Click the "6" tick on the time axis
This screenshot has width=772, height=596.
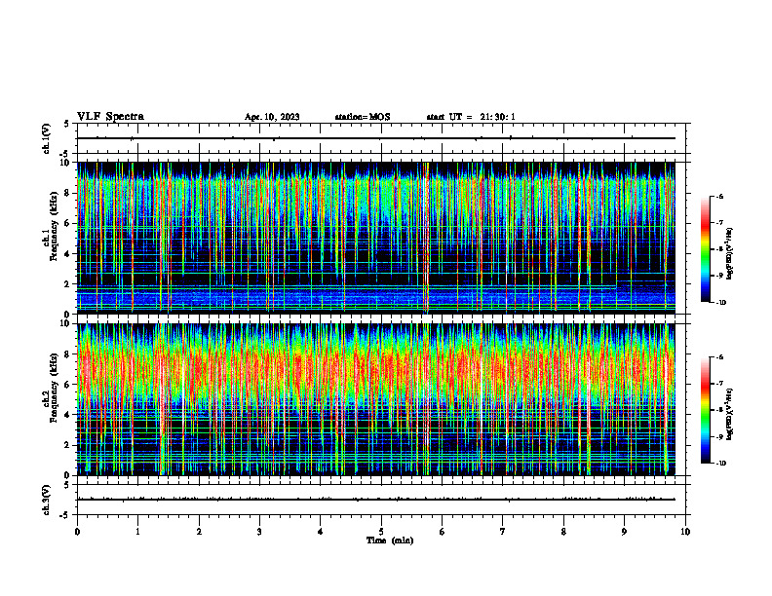click(x=443, y=532)
